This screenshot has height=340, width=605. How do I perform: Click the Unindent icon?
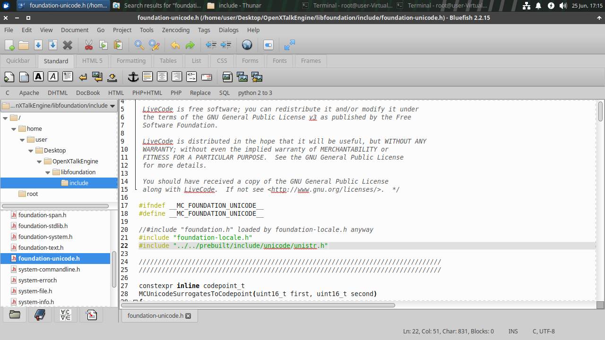tap(211, 45)
